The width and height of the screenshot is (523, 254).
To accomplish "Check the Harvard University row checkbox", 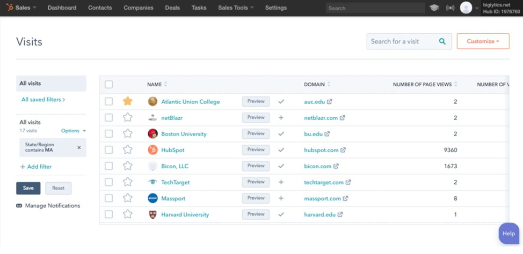I will 109,214.
